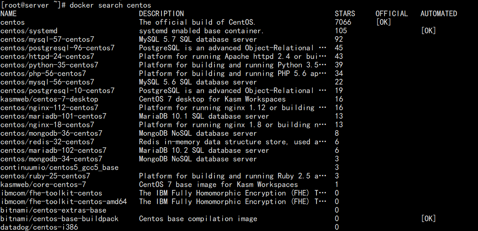Click the STARS column header
This screenshot has height=231, width=478.
tap(345, 14)
